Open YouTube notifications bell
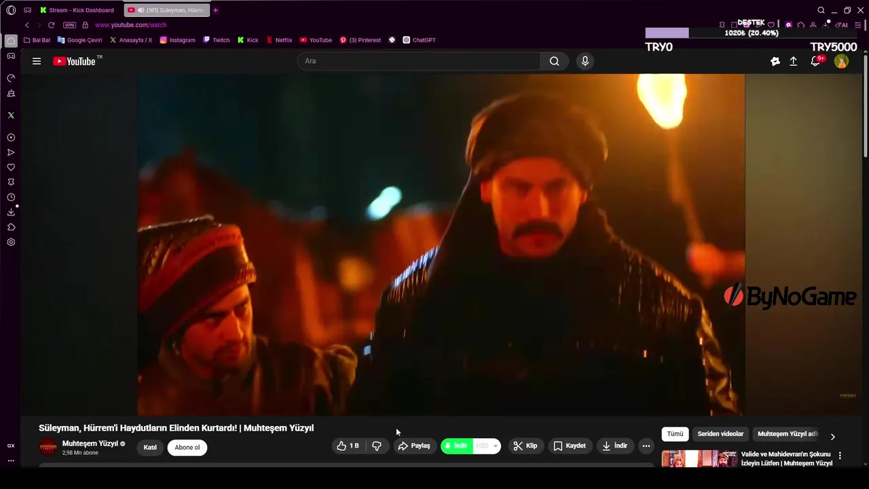The height and width of the screenshot is (489, 869). click(816, 61)
